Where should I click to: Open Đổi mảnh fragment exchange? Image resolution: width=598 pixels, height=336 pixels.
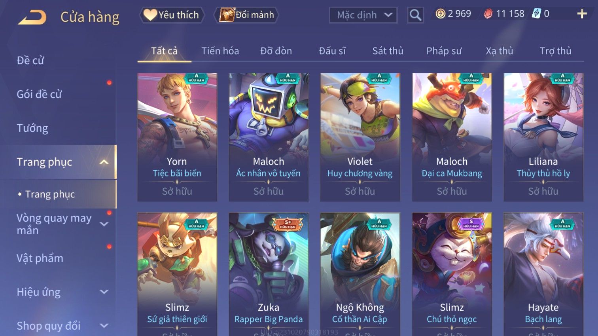(x=246, y=15)
